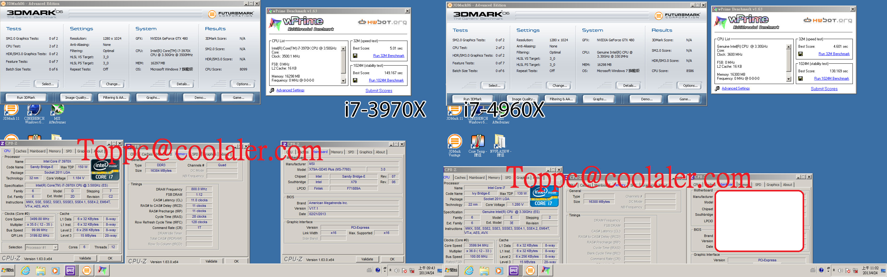
Task: Open the Run 32M Benchmark link
Action: pos(388,55)
